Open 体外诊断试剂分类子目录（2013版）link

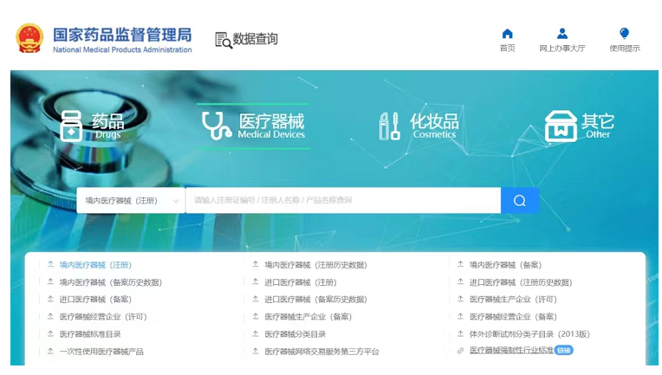click(529, 334)
